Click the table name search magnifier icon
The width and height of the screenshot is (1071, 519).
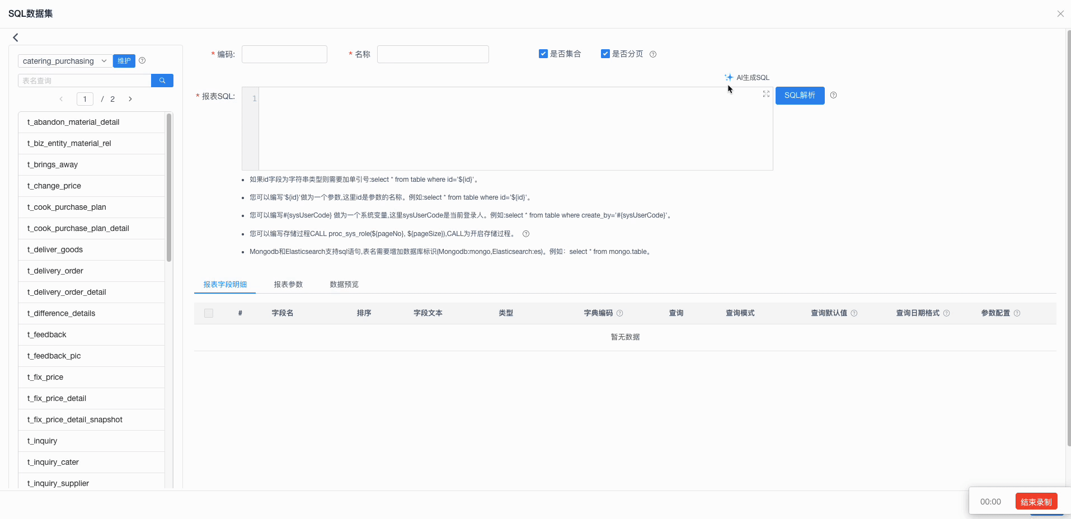coord(162,81)
